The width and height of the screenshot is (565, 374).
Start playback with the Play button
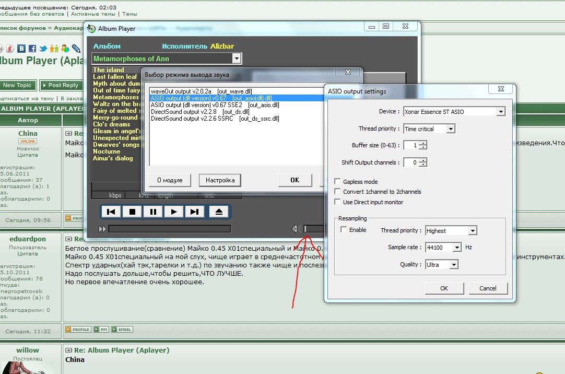174,212
